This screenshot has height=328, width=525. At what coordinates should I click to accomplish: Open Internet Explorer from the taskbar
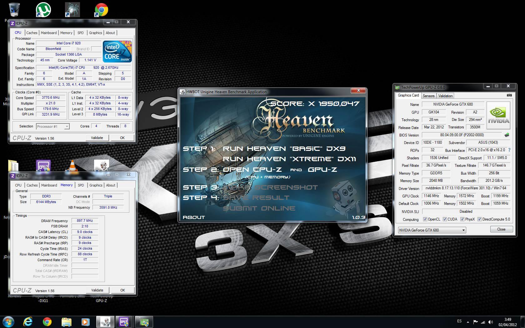[x=28, y=322]
